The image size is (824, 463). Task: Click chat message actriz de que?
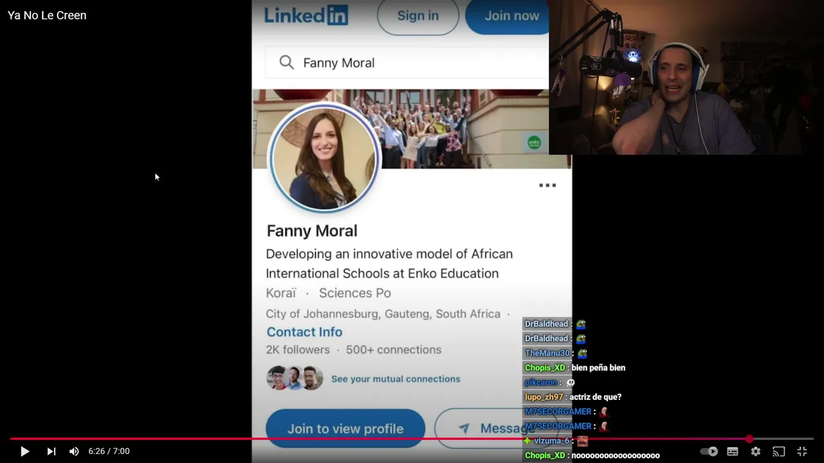click(x=595, y=397)
